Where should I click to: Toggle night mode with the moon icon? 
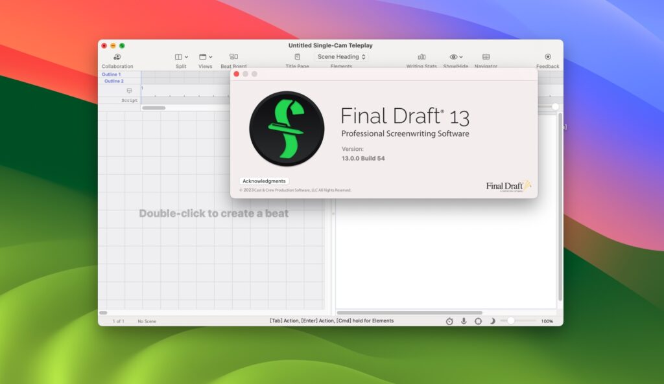tap(492, 321)
